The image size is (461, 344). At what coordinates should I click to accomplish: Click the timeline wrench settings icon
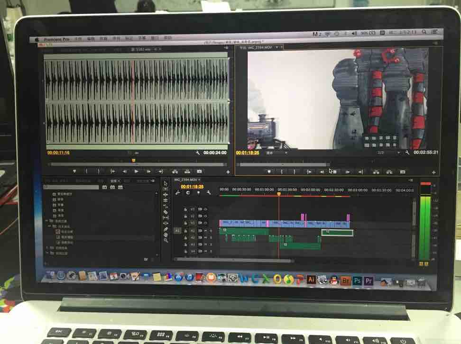coord(208,193)
